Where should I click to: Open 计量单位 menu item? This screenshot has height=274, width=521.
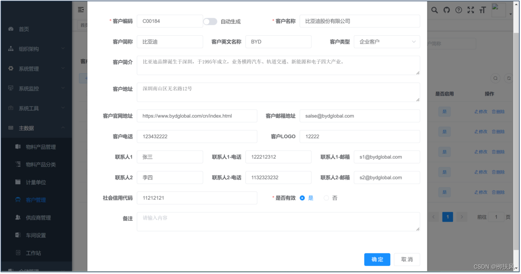[36, 182]
